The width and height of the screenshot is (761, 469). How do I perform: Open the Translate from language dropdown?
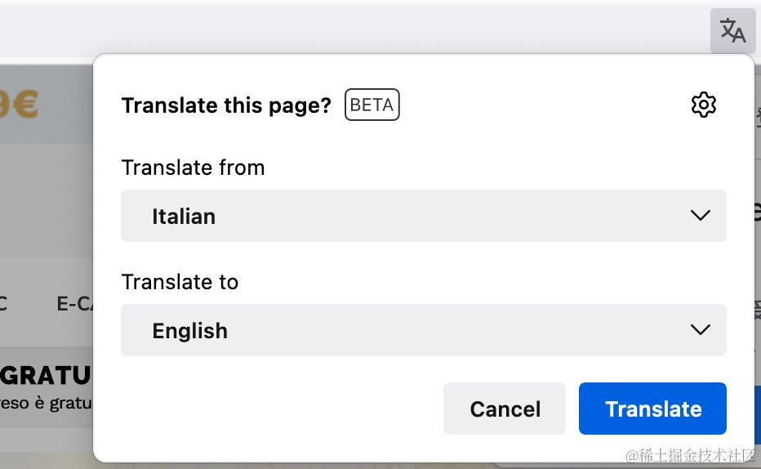[423, 216]
